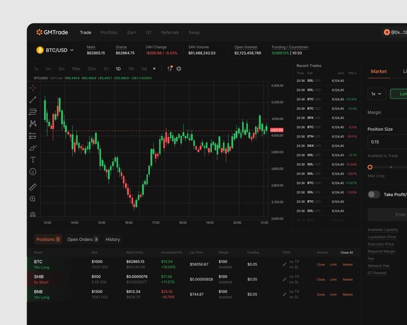Select the 1s timeframe
Viewport: 407px width, 325px height.
[x=36, y=69]
